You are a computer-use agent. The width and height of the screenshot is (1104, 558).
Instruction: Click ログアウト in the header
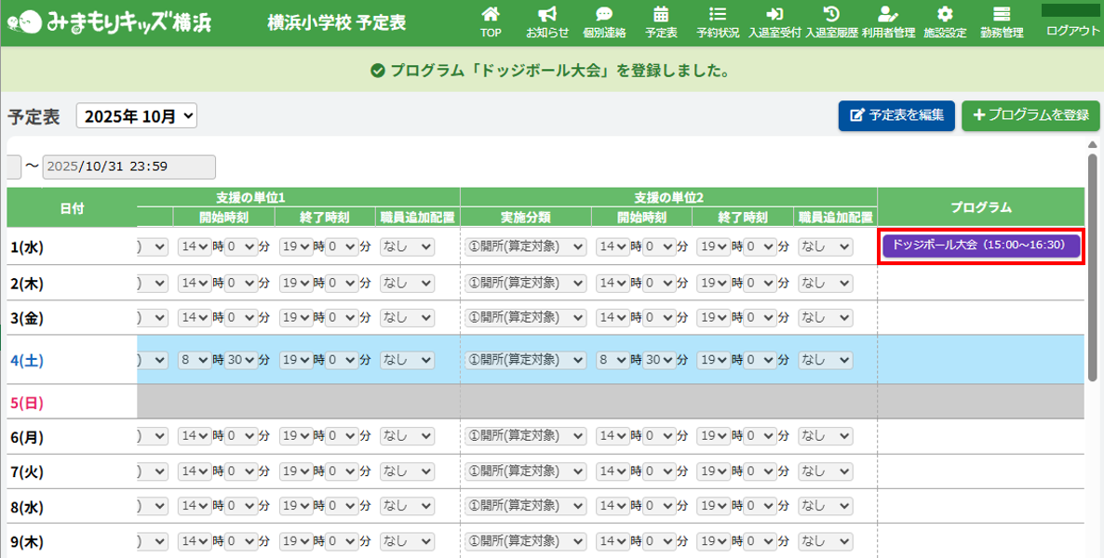1072,30
